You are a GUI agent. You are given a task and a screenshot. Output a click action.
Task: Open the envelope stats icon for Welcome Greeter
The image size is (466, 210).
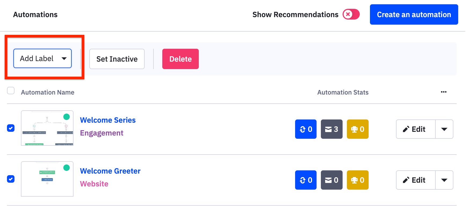pyautogui.click(x=331, y=180)
